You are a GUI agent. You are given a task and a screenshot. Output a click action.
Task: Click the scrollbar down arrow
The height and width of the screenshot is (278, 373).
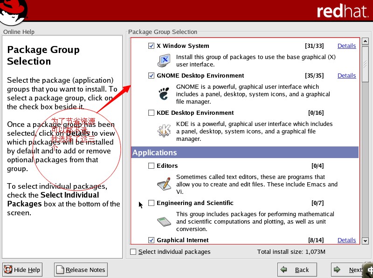(365, 241)
